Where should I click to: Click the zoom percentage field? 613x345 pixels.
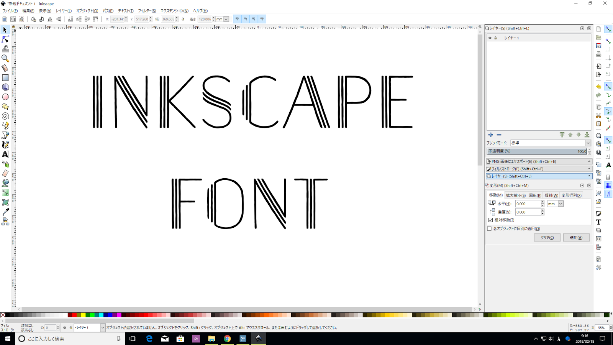point(602,328)
